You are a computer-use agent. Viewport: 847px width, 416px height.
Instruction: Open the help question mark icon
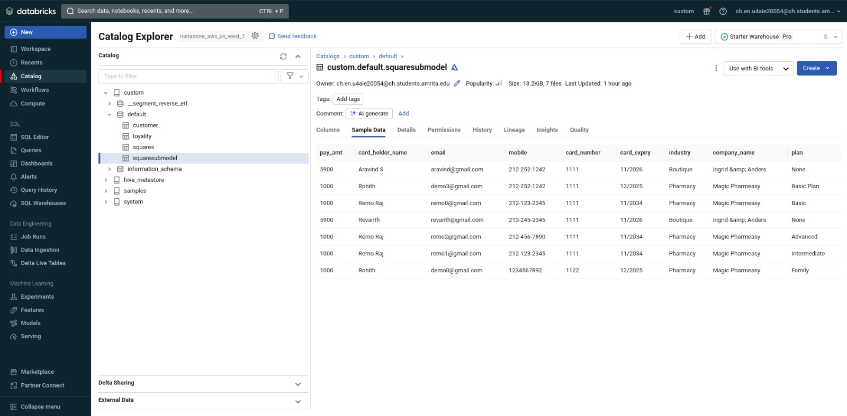723,11
